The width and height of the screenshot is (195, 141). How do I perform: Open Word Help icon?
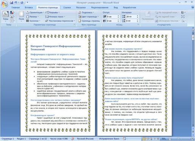[193, 8]
